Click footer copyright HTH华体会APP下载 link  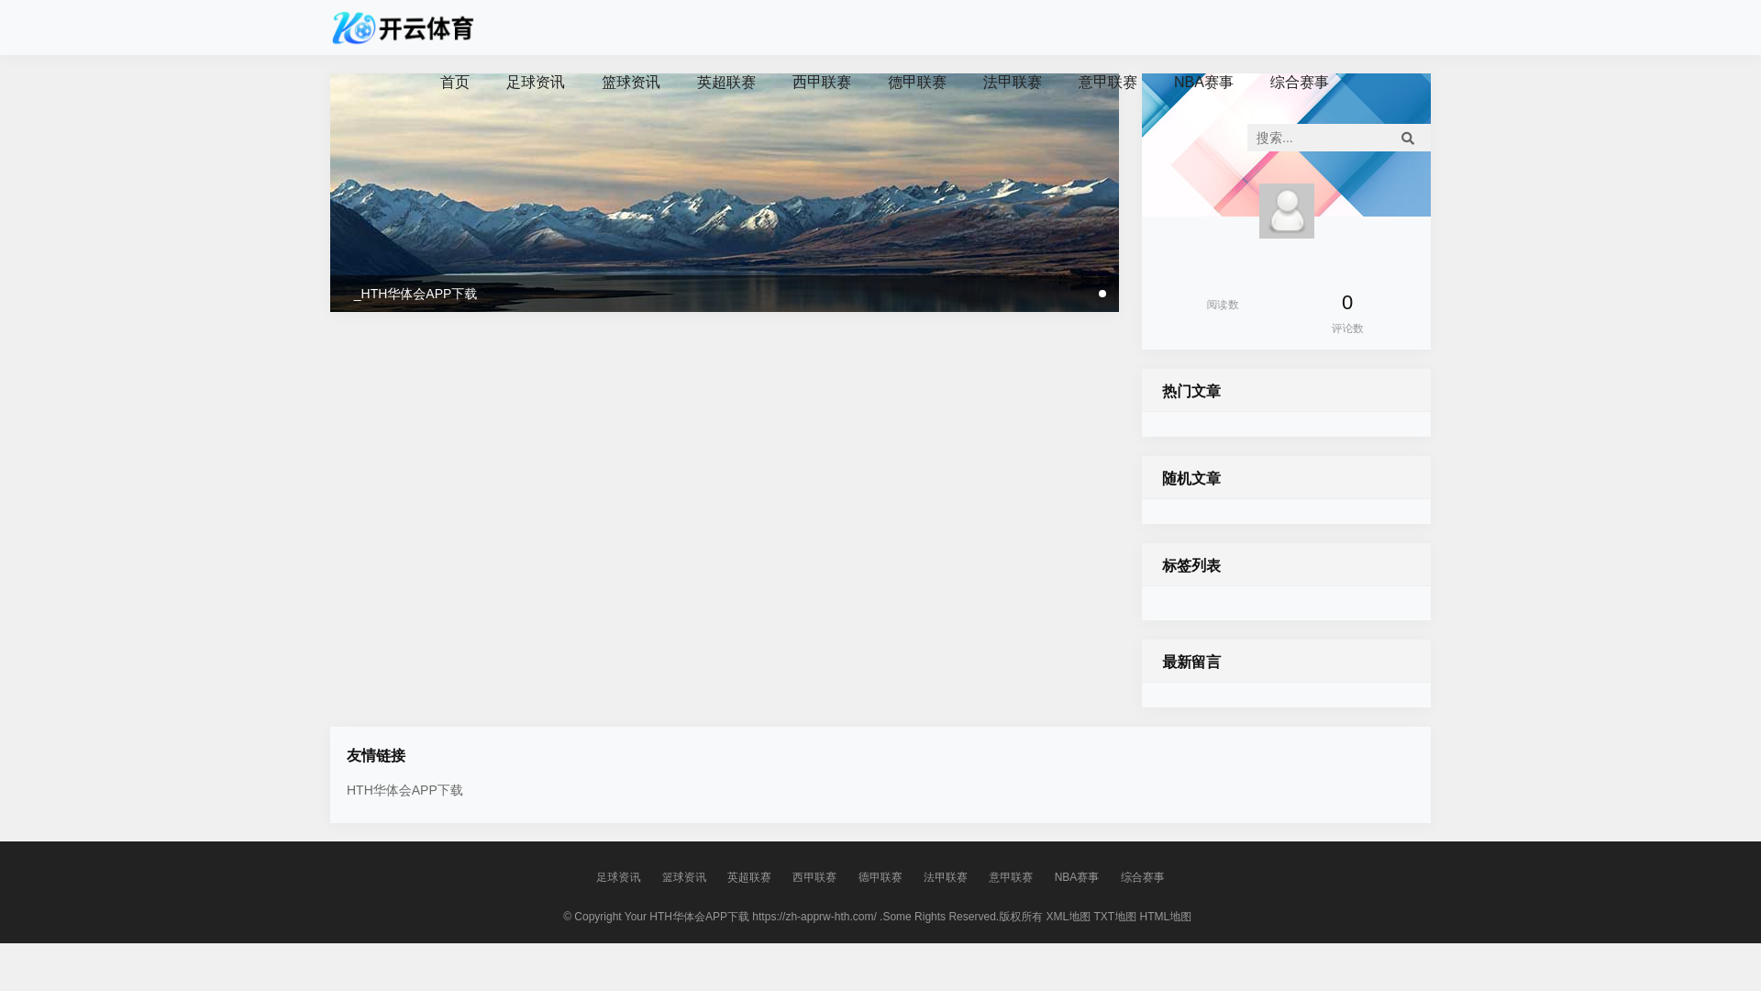click(700, 917)
